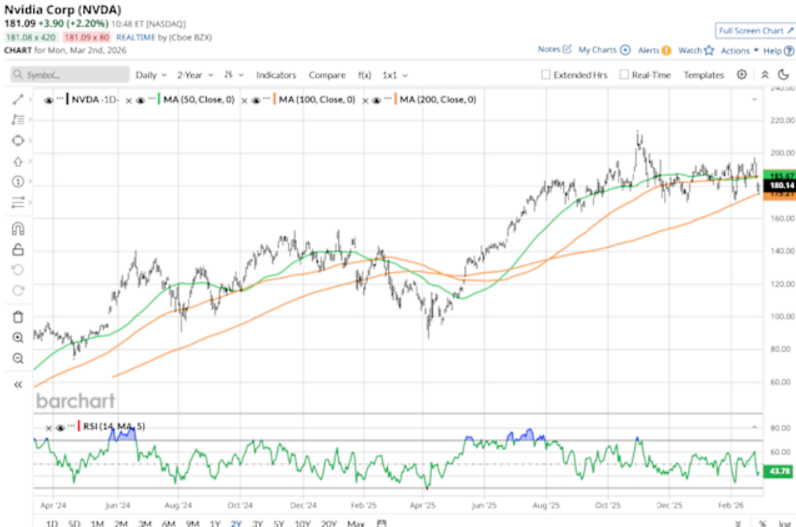Viewport: 796px width, 527px height.
Task: Open Notes for this chart
Action: (555, 49)
